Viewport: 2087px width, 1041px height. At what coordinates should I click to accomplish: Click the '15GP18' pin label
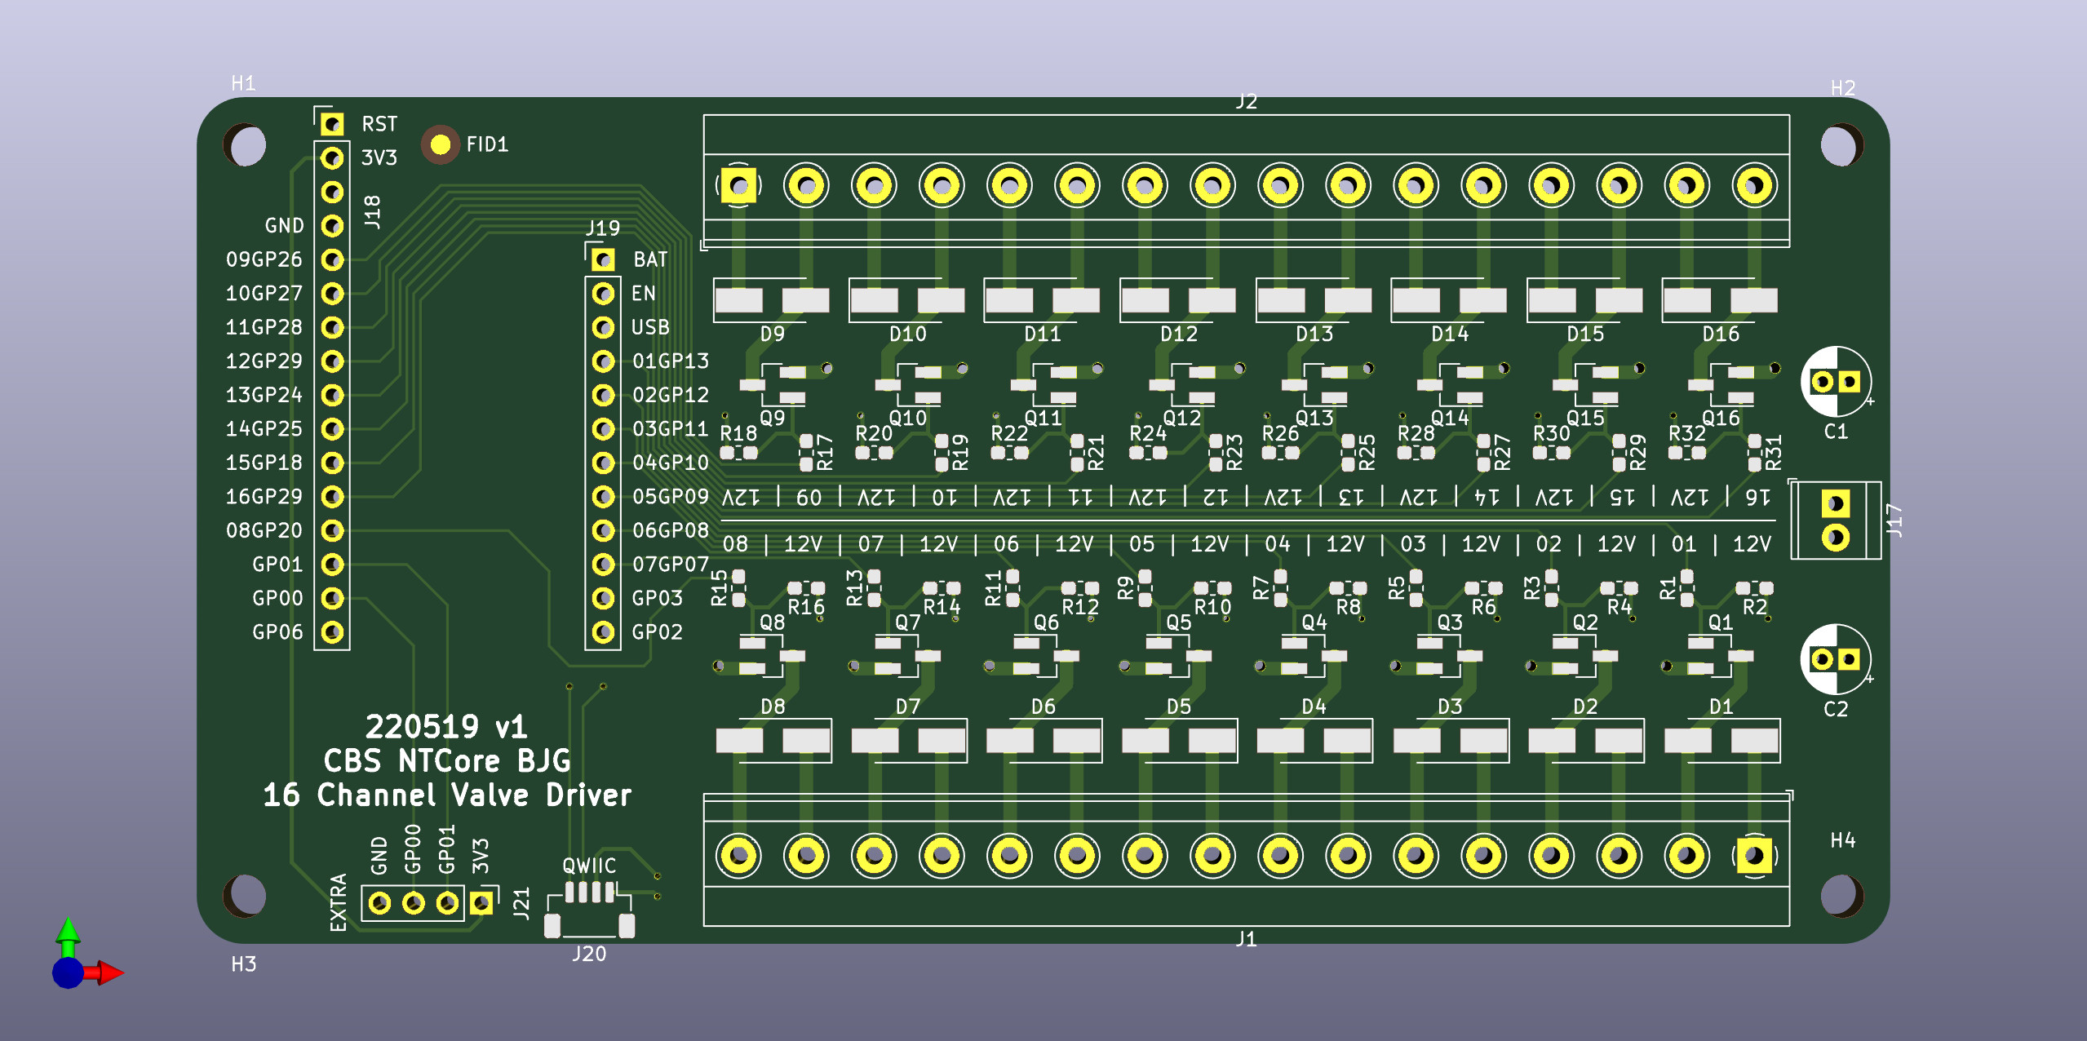tap(264, 463)
